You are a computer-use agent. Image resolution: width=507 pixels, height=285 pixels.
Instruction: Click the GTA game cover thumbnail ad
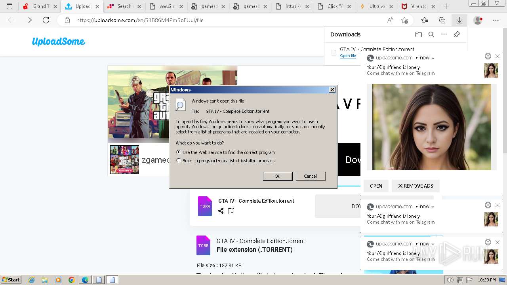(124, 160)
